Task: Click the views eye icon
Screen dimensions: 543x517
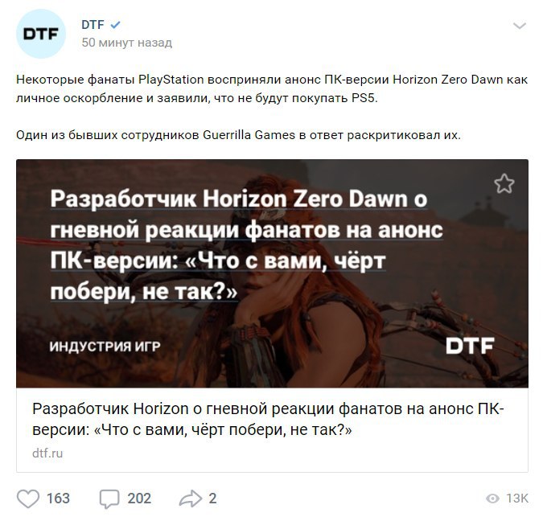Action: coord(492,499)
